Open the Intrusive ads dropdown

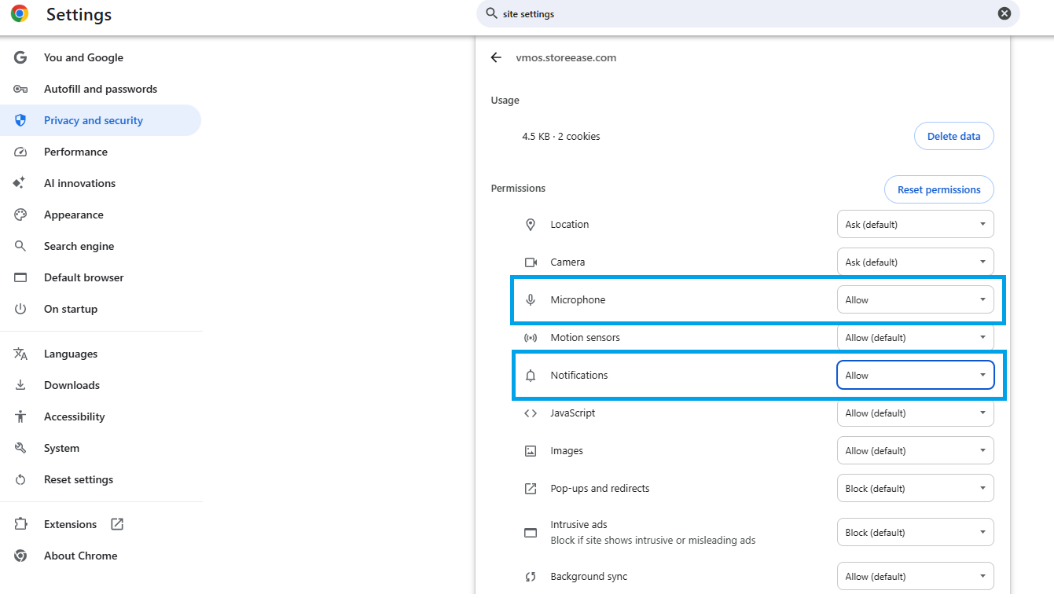point(915,532)
